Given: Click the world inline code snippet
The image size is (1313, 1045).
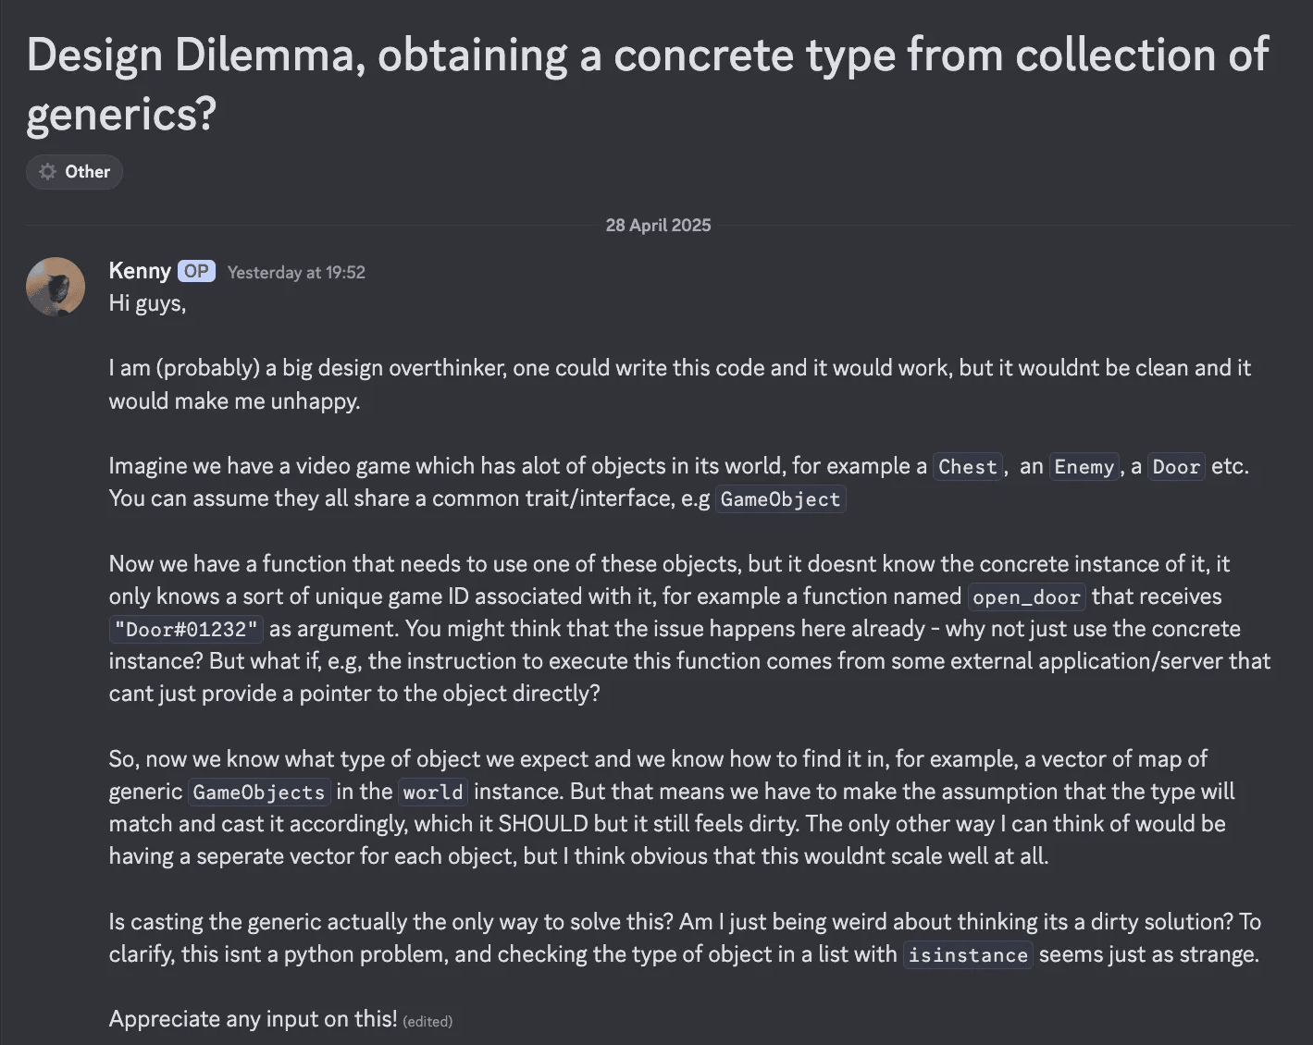Looking at the screenshot, I should point(433,793).
